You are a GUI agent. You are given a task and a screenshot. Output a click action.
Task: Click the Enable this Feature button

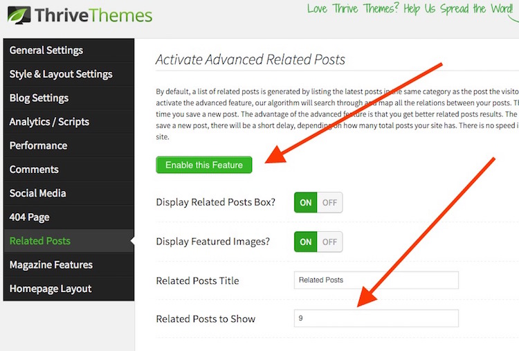coord(204,165)
